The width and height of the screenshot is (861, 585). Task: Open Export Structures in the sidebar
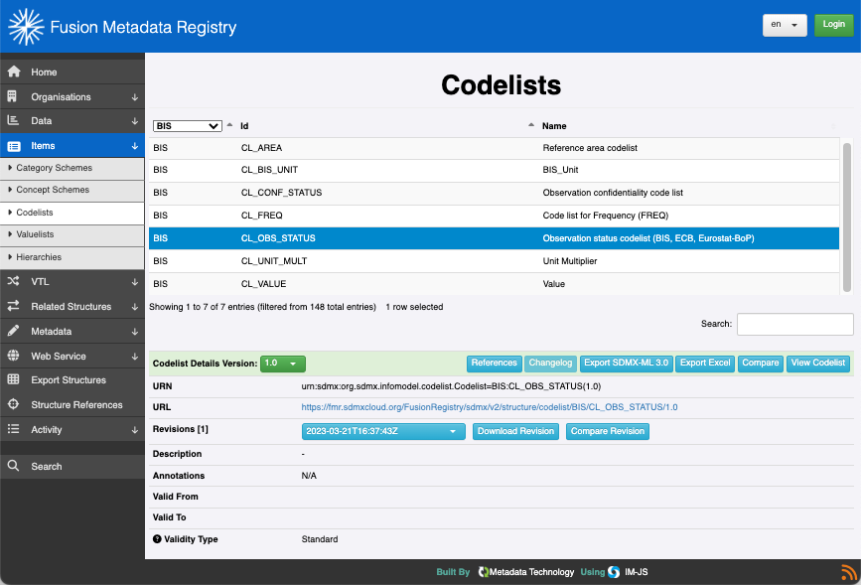(x=72, y=380)
